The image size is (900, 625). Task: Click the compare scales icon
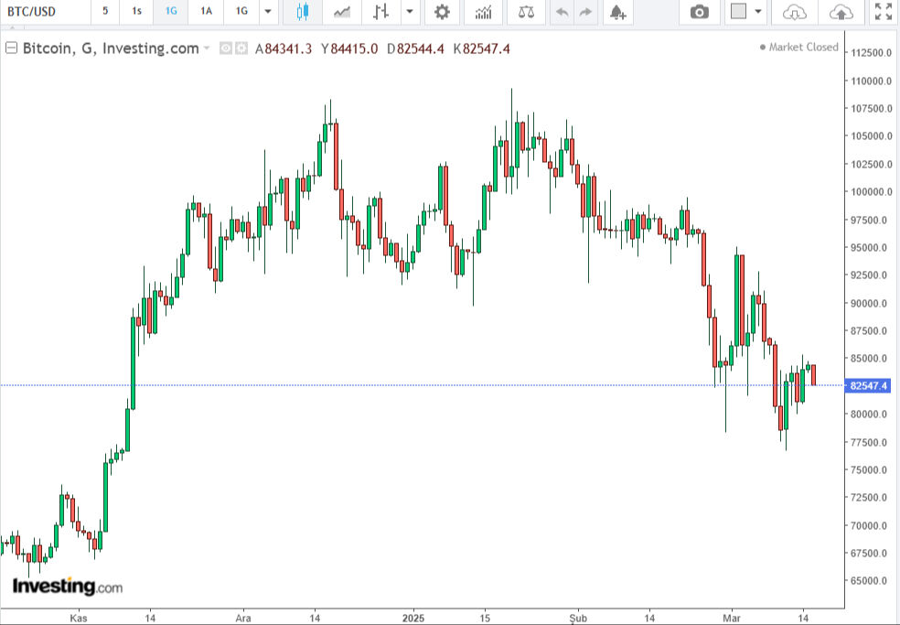pos(526,12)
